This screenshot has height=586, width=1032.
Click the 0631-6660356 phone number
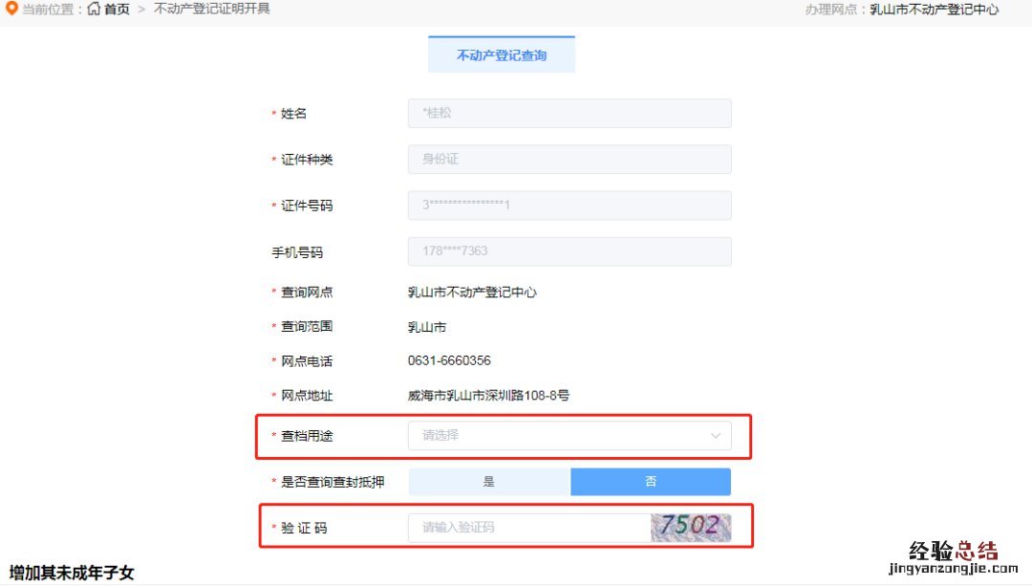(449, 360)
